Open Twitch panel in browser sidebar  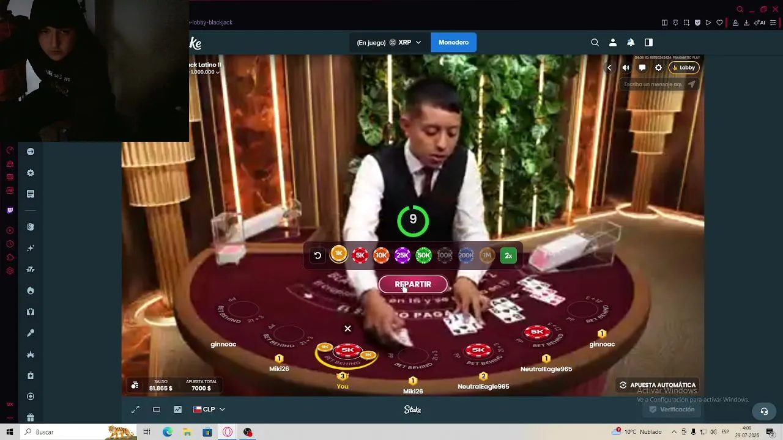[x=10, y=210]
